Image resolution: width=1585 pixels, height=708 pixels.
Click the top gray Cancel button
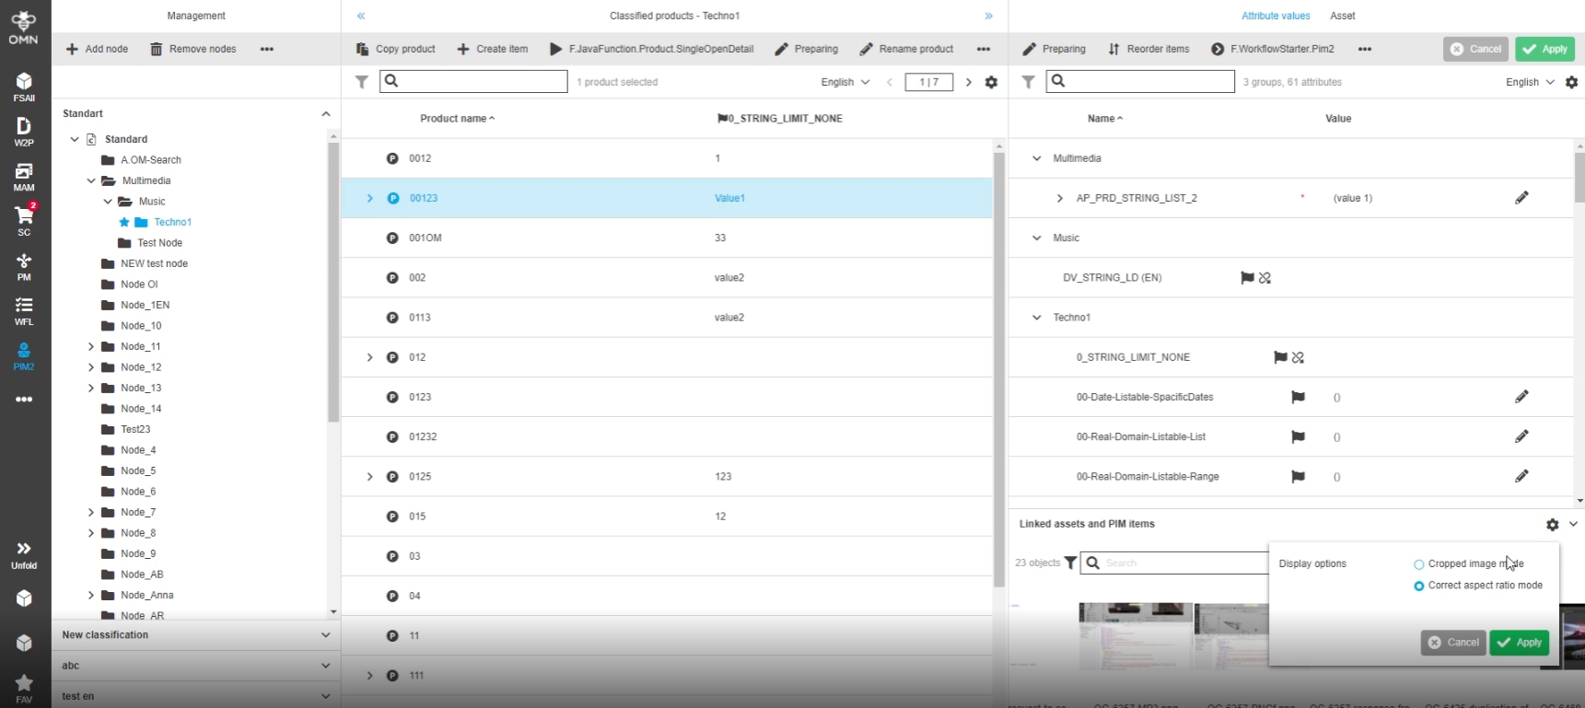coord(1475,49)
